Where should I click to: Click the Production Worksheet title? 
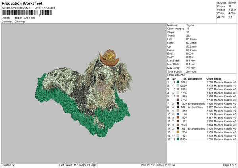(x=21, y=3)
